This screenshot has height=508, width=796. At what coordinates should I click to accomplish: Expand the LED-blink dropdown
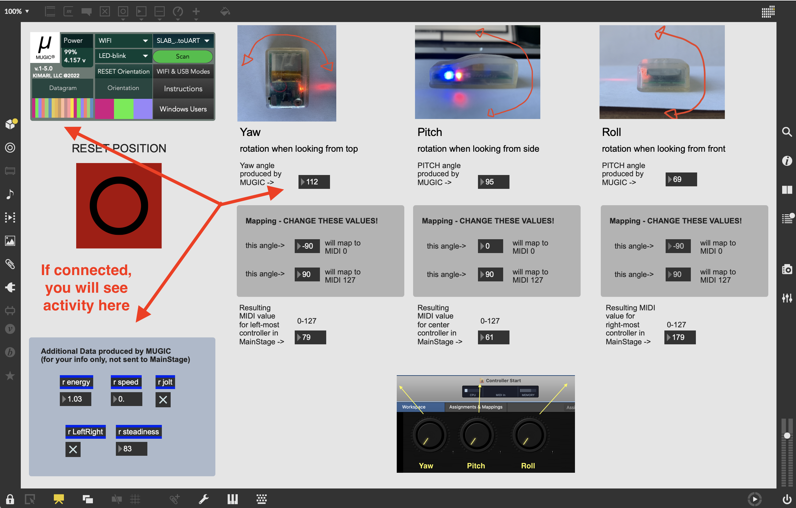(123, 56)
